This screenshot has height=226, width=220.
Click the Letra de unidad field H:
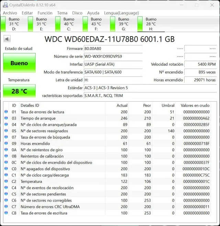[x=113, y=80]
